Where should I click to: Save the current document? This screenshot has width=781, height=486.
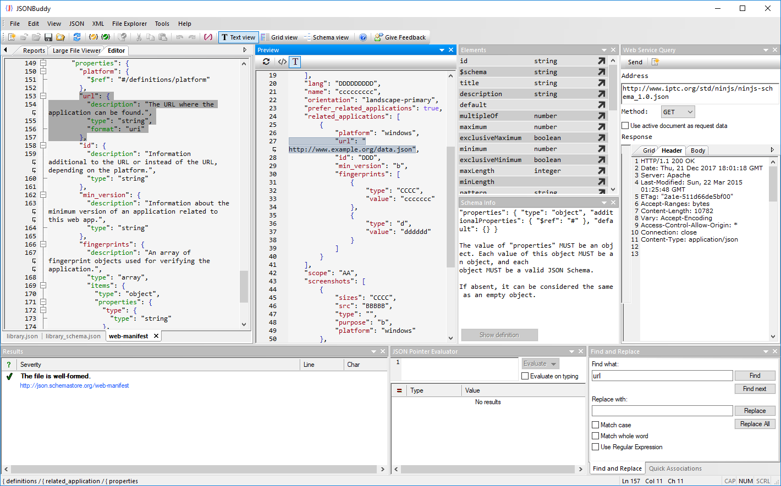pos(49,37)
